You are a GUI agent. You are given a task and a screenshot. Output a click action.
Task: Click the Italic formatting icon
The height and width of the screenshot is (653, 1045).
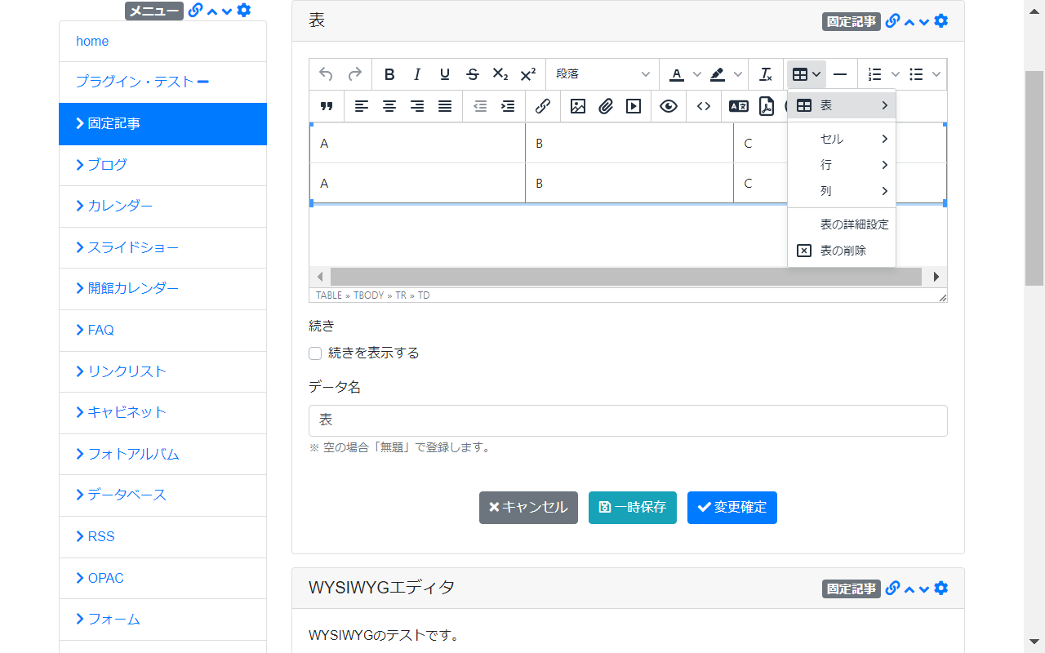[417, 74]
